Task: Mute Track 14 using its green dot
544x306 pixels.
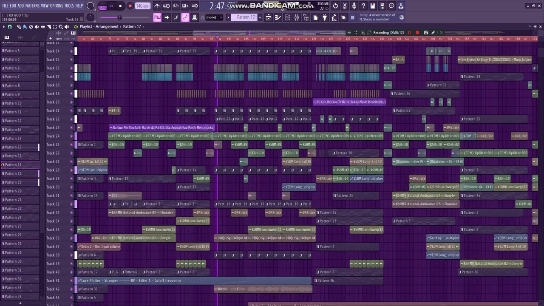Action: click(x=71, y=51)
